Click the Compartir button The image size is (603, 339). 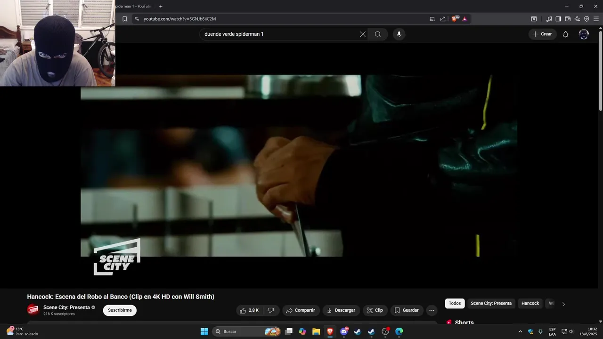(x=301, y=310)
